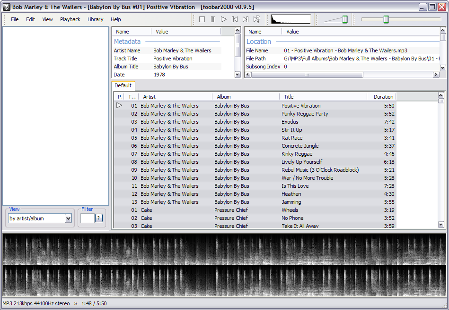Click the Filter help '?' button
This screenshot has width=449, height=310.
[98, 218]
